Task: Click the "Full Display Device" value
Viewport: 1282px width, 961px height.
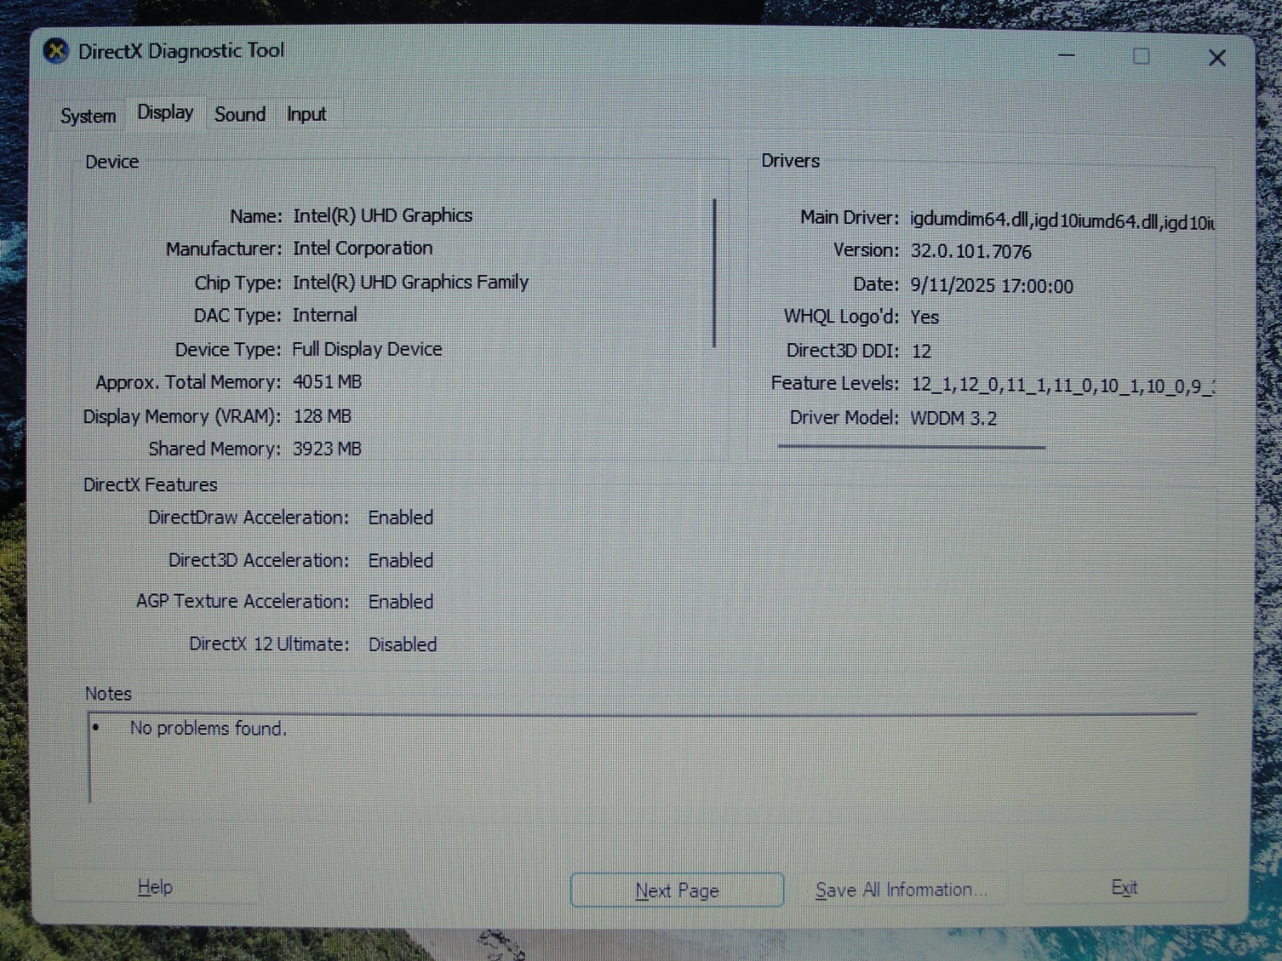Action: (367, 349)
